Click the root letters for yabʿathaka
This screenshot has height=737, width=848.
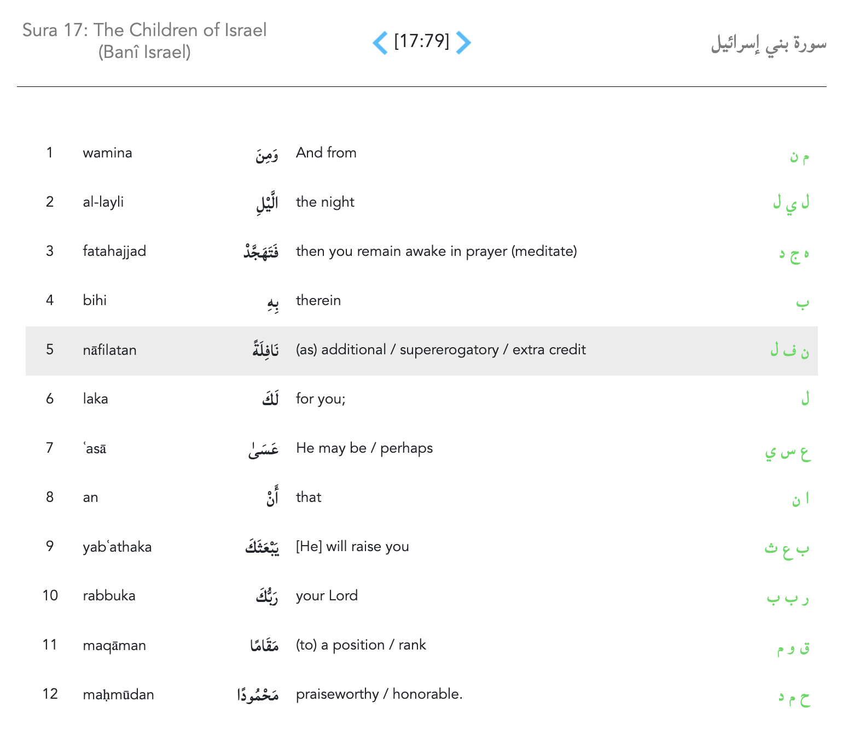pyautogui.click(x=787, y=548)
